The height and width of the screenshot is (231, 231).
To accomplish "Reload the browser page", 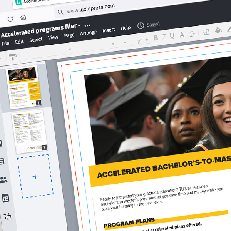I will click(x=10, y=19).
